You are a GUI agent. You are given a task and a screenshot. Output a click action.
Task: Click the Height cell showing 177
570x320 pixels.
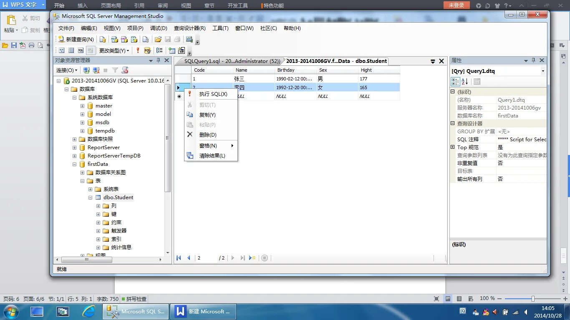click(x=379, y=79)
